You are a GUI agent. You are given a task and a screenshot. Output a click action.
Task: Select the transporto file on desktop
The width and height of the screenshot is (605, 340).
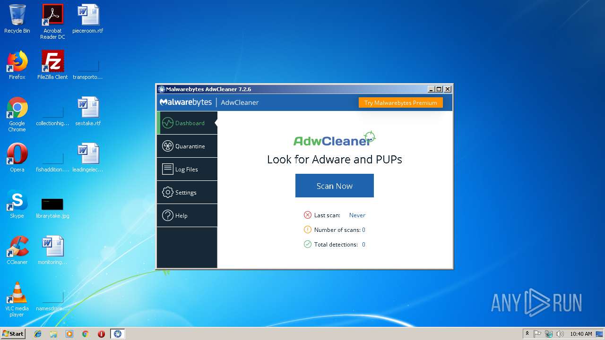(x=88, y=70)
